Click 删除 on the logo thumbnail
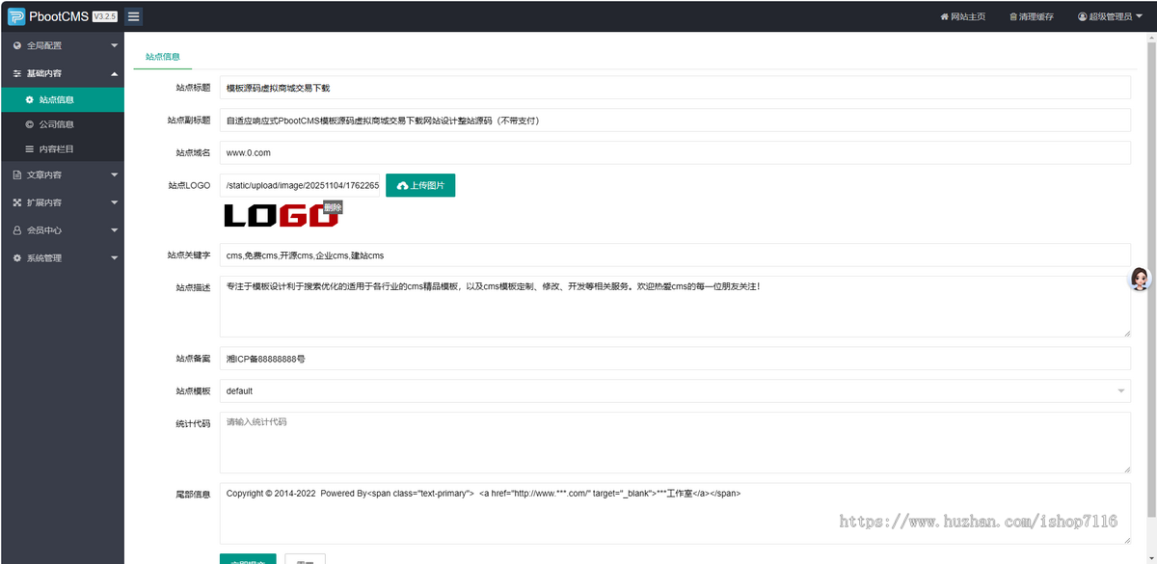Screen dimensions: 1157x564 tap(333, 207)
